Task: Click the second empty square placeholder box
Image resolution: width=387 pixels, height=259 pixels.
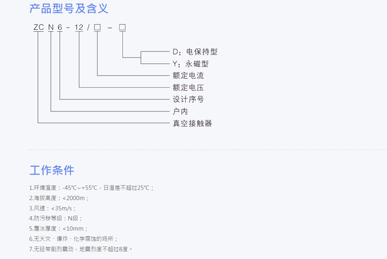Action: coord(122,27)
